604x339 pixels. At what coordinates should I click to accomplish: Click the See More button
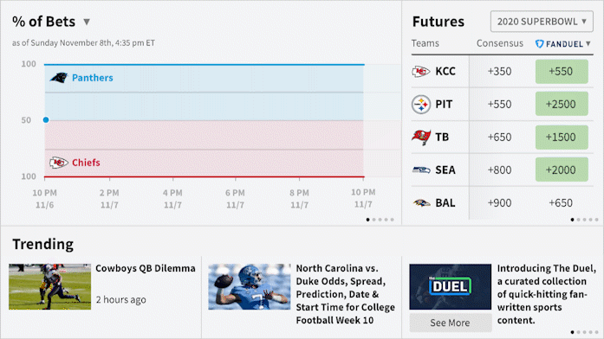point(451,323)
